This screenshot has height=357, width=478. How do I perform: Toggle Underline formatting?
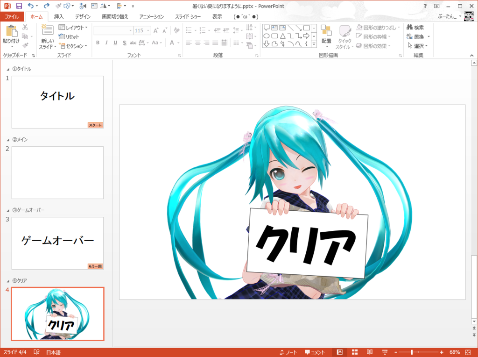coord(115,43)
